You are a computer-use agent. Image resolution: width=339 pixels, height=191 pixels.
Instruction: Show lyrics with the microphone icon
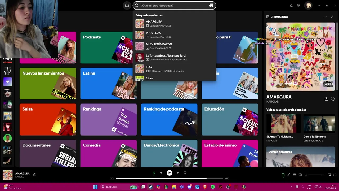pos(289,175)
